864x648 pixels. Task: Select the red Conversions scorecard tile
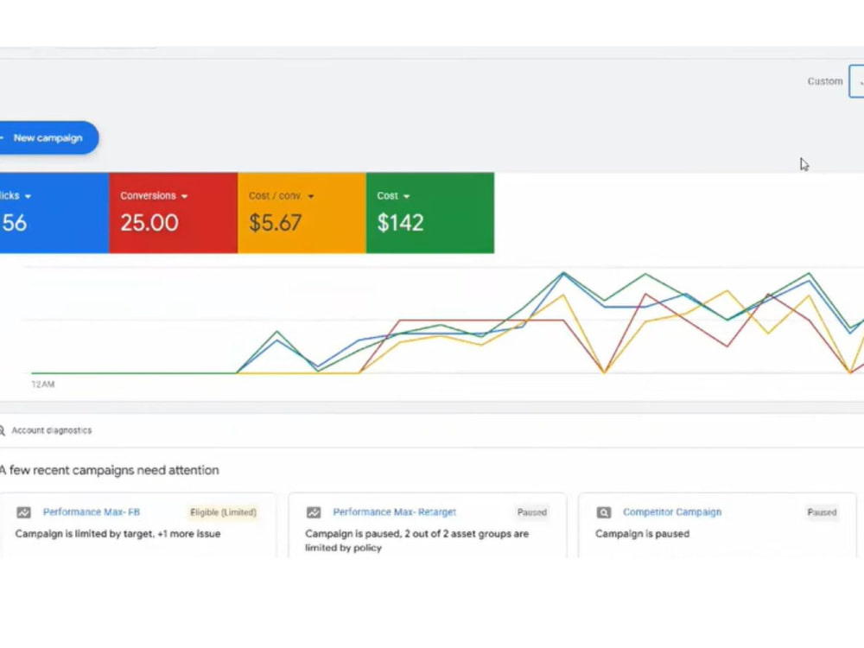coord(173,213)
